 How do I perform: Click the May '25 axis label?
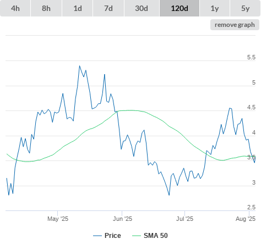point(58,219)
